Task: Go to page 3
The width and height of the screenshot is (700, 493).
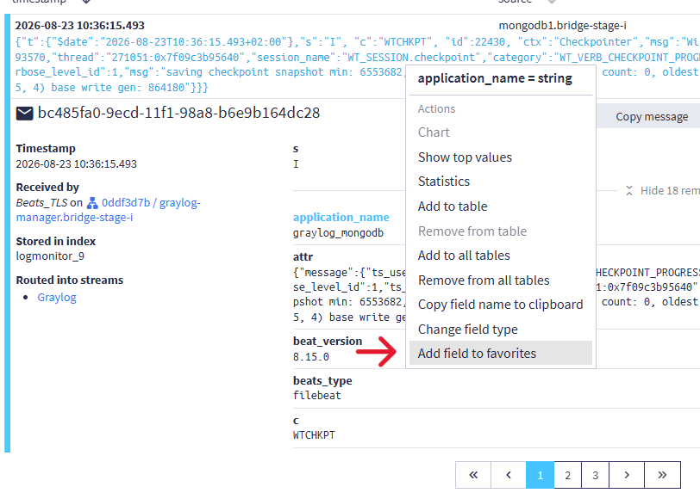Action: (595, 475)
